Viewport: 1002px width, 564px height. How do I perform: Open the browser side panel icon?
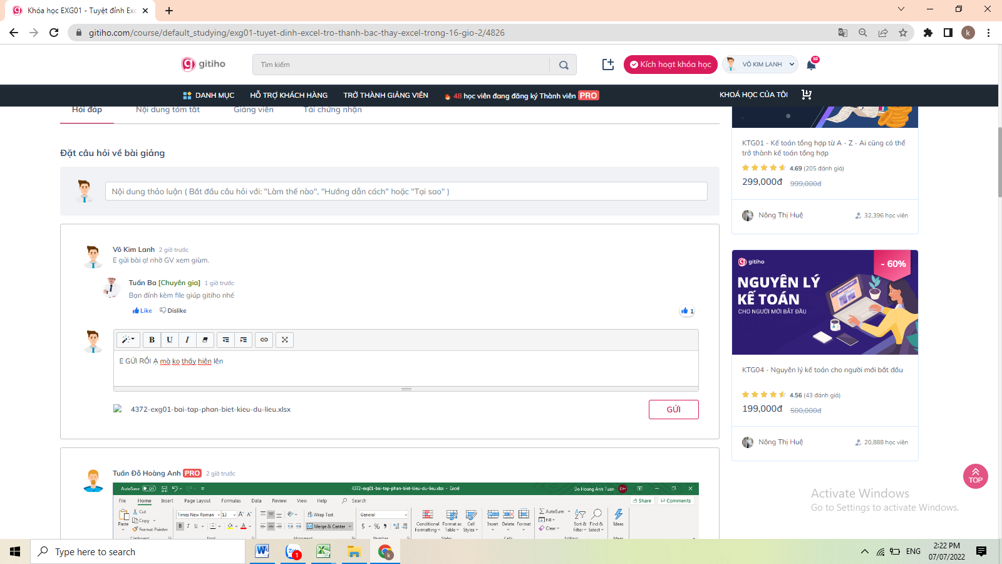(948, 33)
